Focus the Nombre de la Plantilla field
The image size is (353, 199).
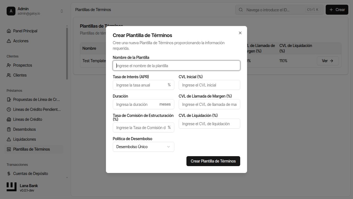click(176, 66)
